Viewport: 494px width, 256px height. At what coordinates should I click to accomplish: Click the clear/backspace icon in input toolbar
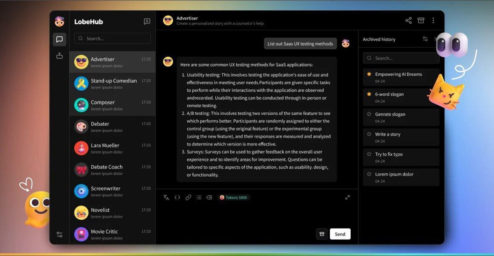tap(209, 197)
